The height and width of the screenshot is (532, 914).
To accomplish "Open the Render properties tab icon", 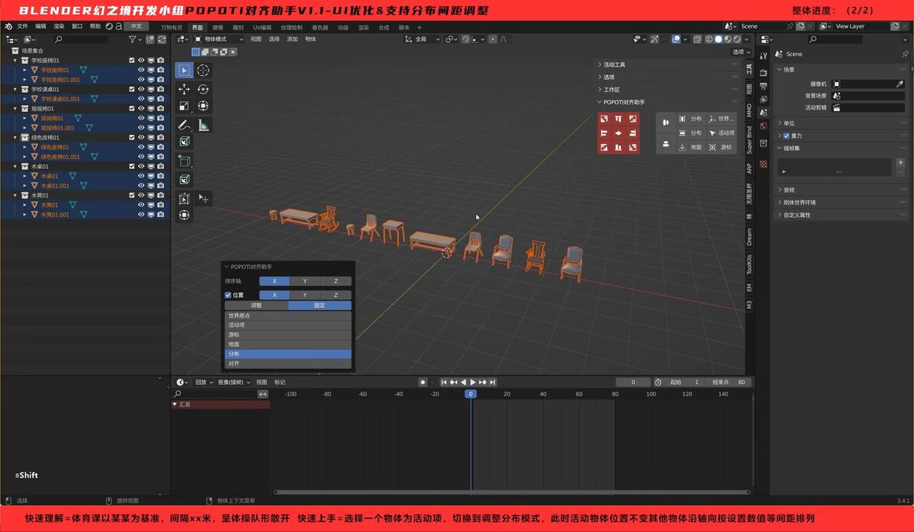I will (x=764, y=73).
